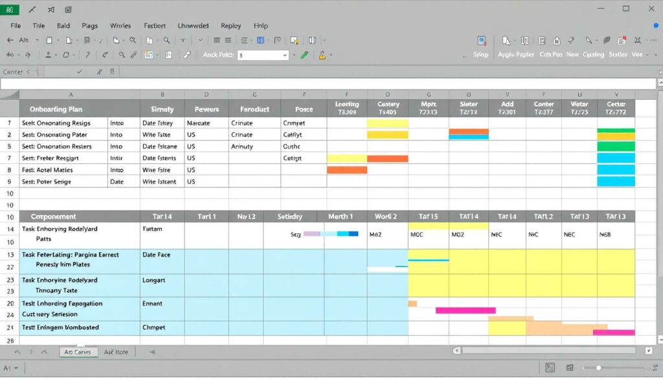Select the orange bar in Aotel Maties row
The height and width of the screenshot is (379, 663).
click(x=347, y=170)
